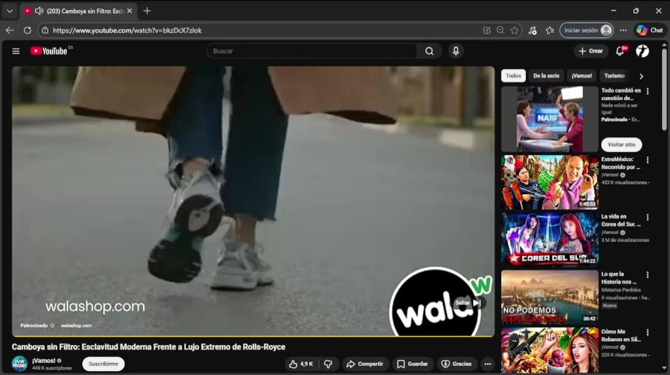Select the Todos filter chip

click(513, 76)
